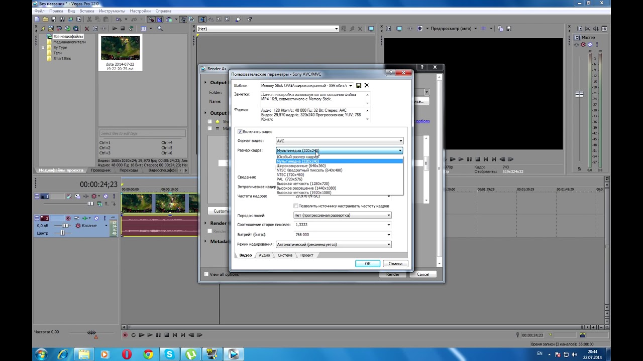Select Широкоэкранные (640x360) frame size
Viewport: 643px width, 361px height.
click(x=301, y=166)
